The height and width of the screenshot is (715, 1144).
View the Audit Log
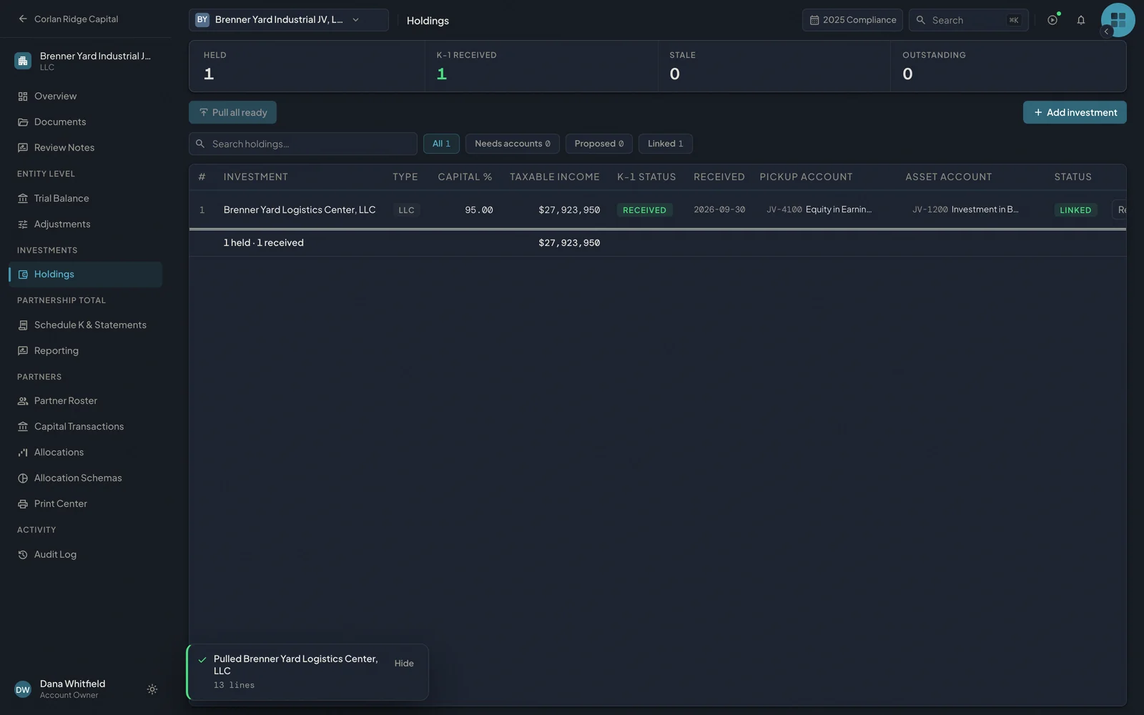[x=85, y=555]
